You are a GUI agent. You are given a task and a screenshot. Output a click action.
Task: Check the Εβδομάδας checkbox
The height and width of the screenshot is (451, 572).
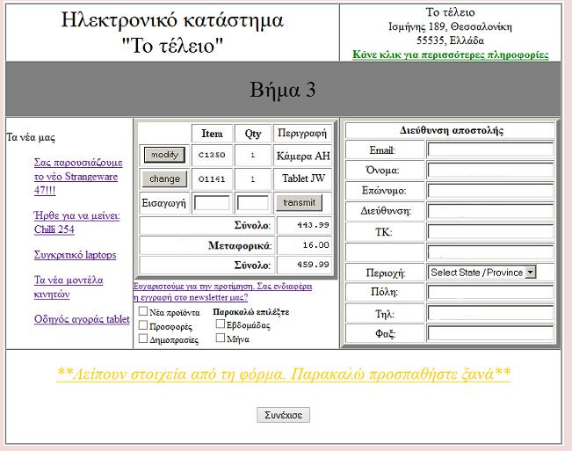coord(220,324)
